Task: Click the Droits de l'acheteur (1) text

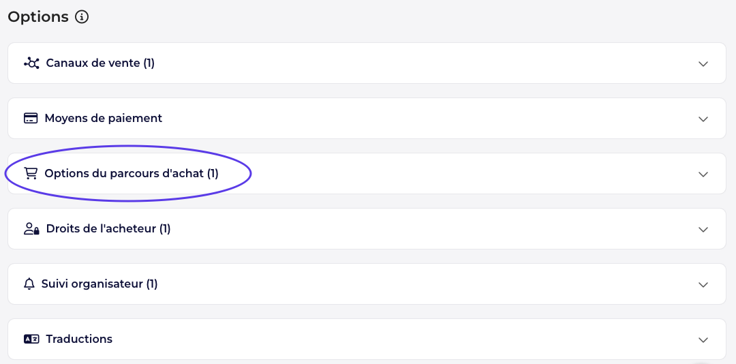Action: tap(108, 229)
